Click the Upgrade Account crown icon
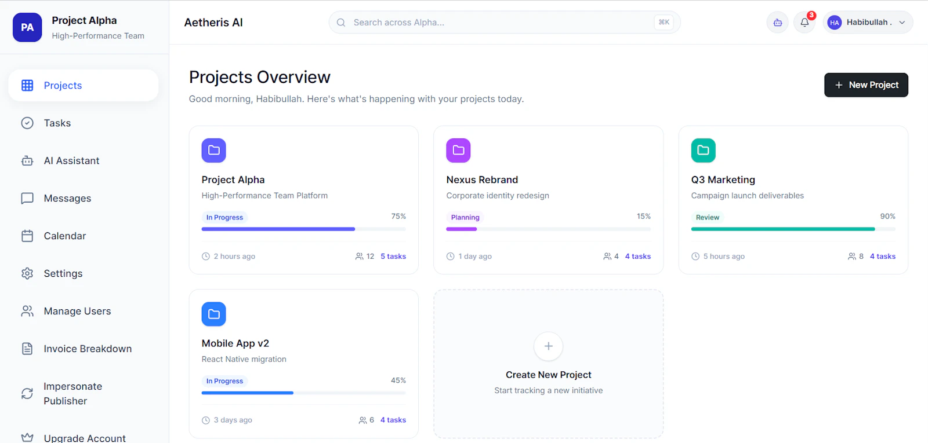This screenshot has height=443, width=928. [27, 438]
